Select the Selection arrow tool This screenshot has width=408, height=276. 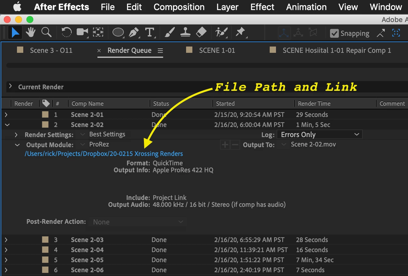pos(15,32)
